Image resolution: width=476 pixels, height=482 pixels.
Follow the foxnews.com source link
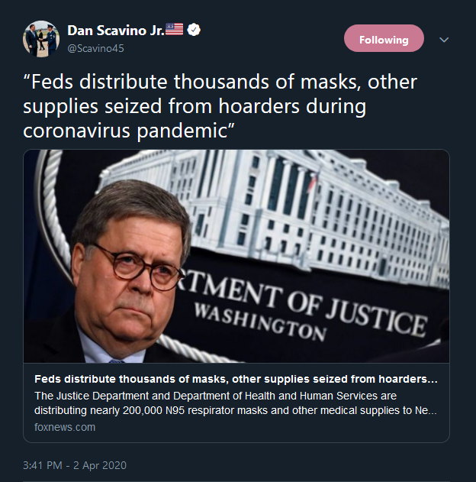coord(65,427)
